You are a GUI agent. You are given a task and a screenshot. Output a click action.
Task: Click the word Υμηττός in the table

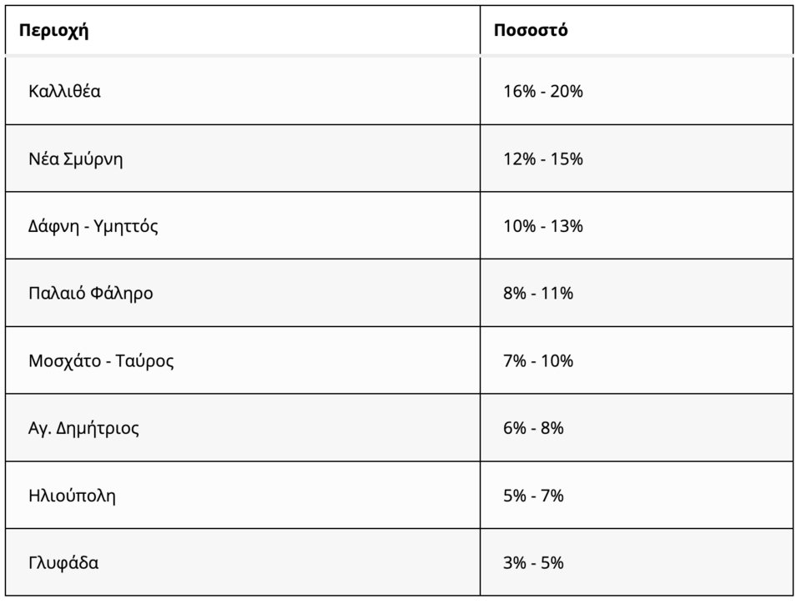tap(127, 226)
